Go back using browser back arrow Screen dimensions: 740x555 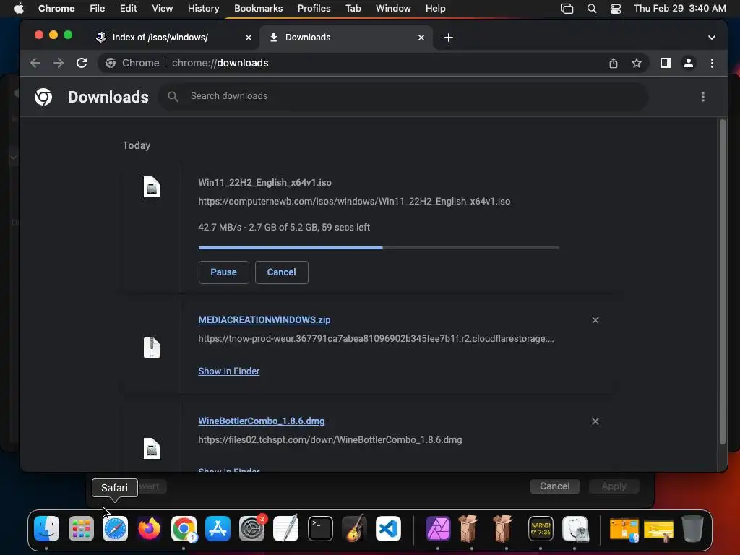coord(35,63)
